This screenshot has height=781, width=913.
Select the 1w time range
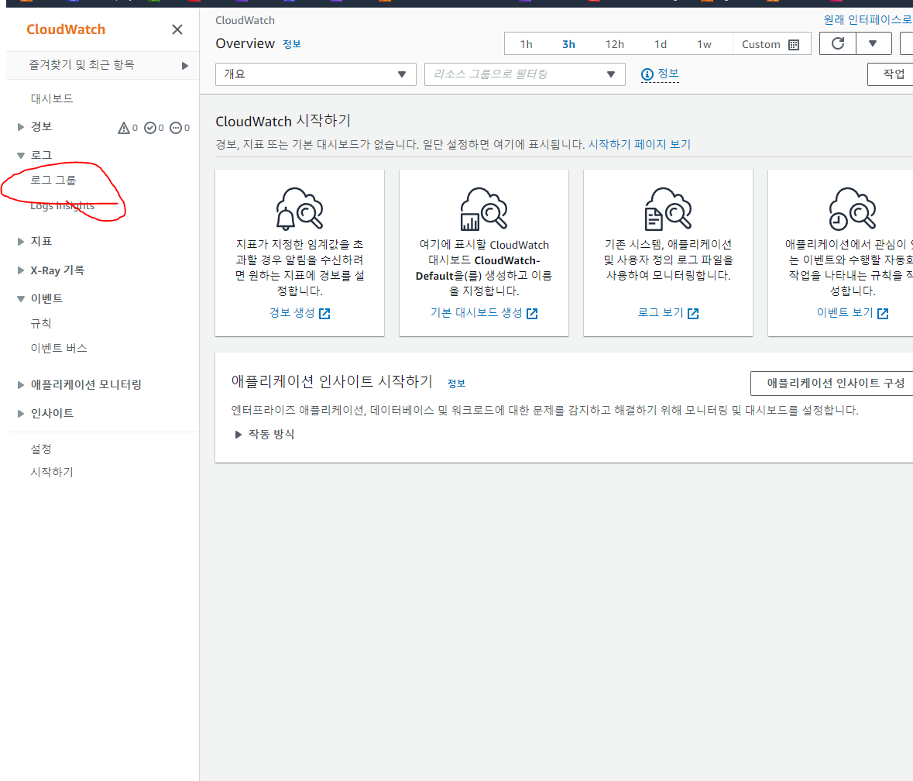705,44
